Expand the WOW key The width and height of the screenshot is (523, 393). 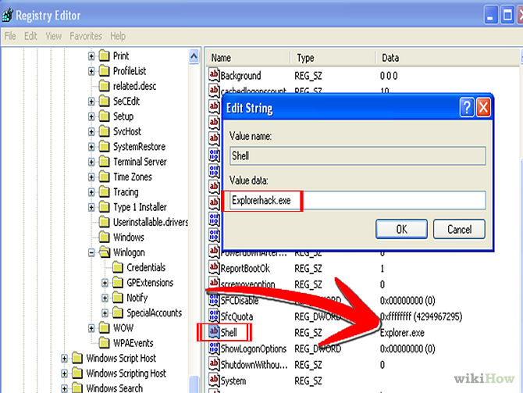click(x=91, y=328)
